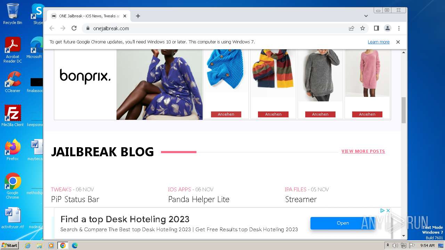Open the purple dress model ad image
Image resolution: width=445 pixels, height=250 pixels.
pos(160,84)
